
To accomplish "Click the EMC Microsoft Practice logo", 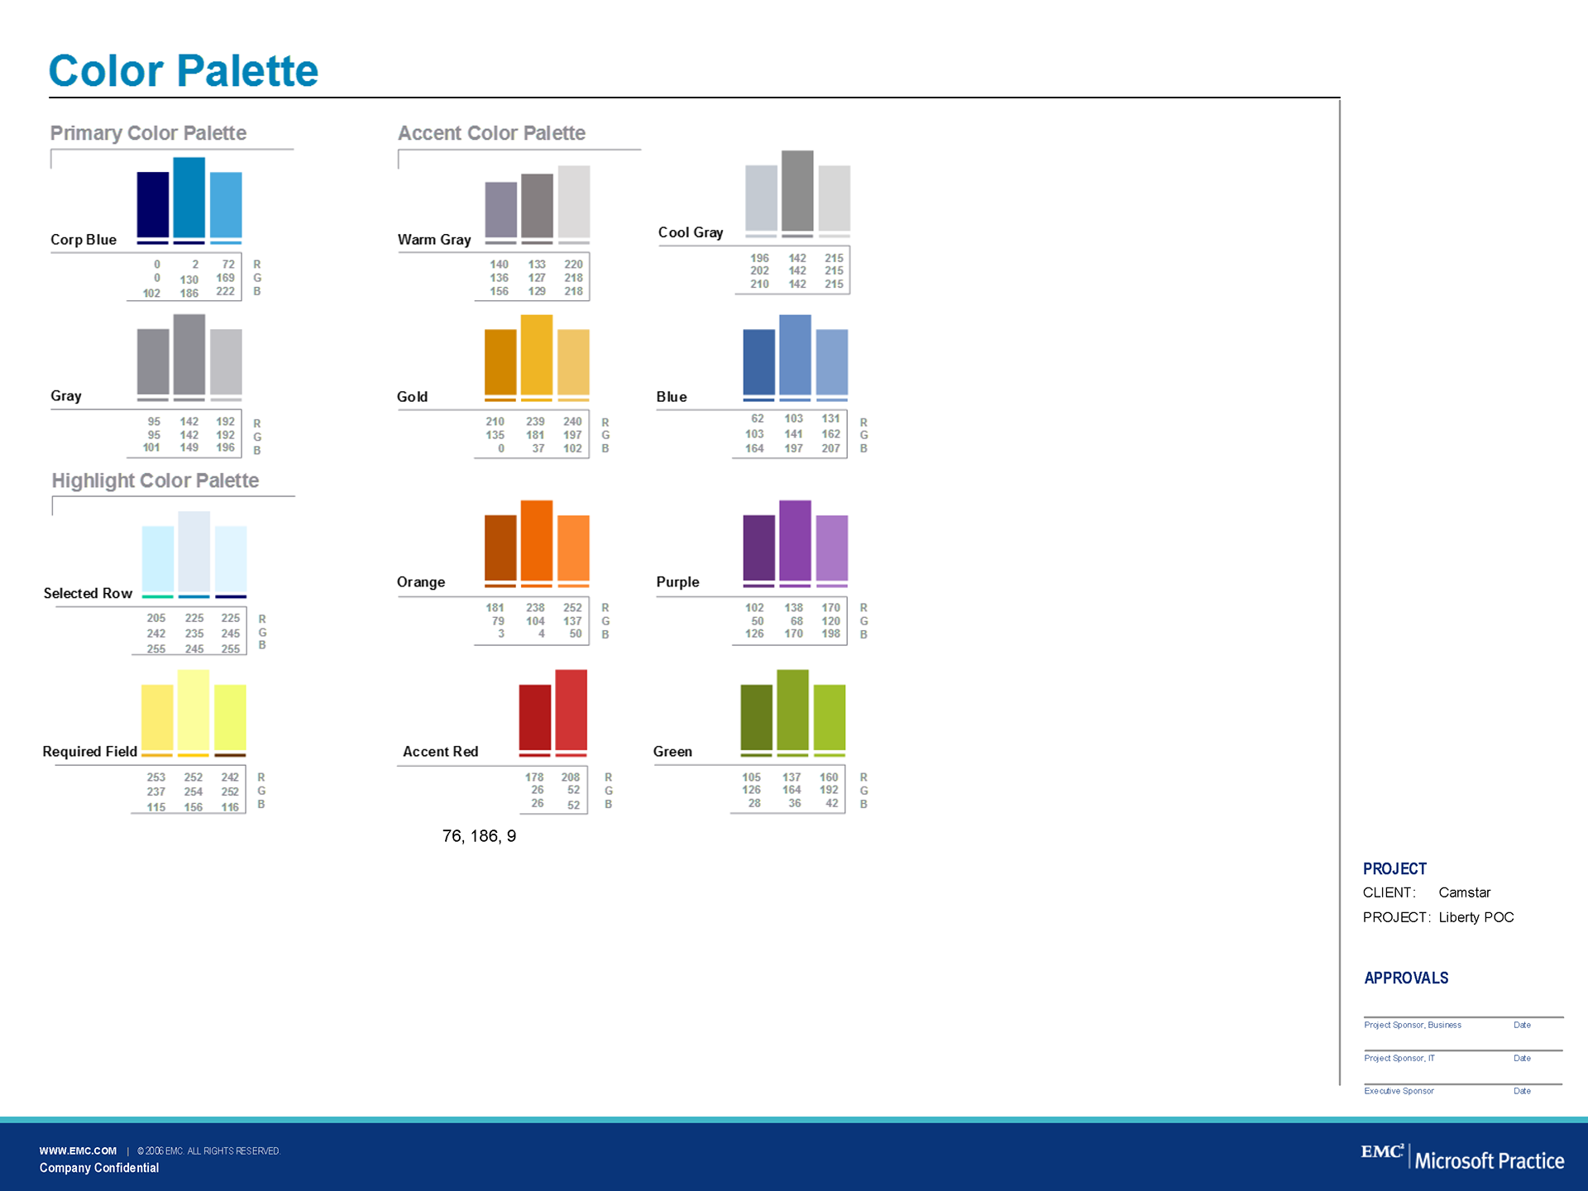I will point(1461,1156).
